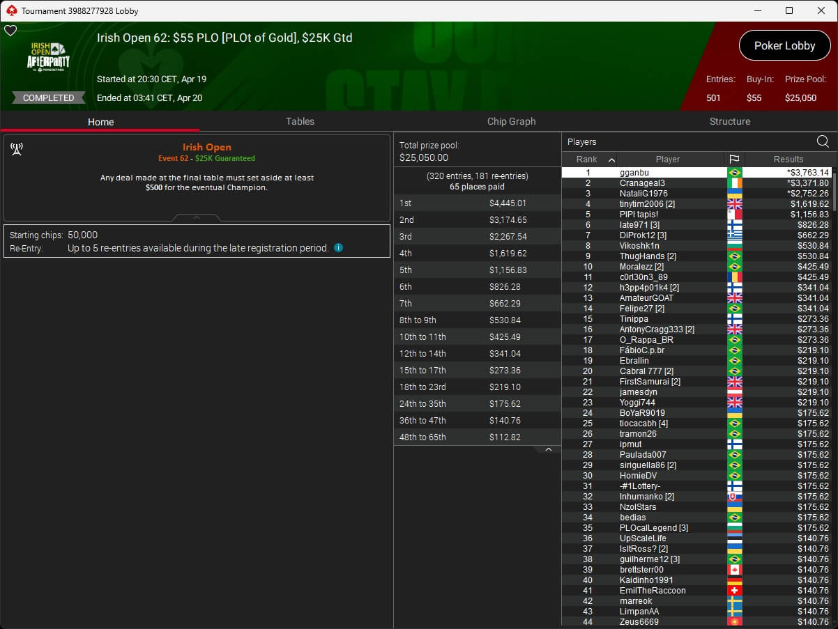
Task: Maximize the tournament lobby window
Action: click(789, 10)
